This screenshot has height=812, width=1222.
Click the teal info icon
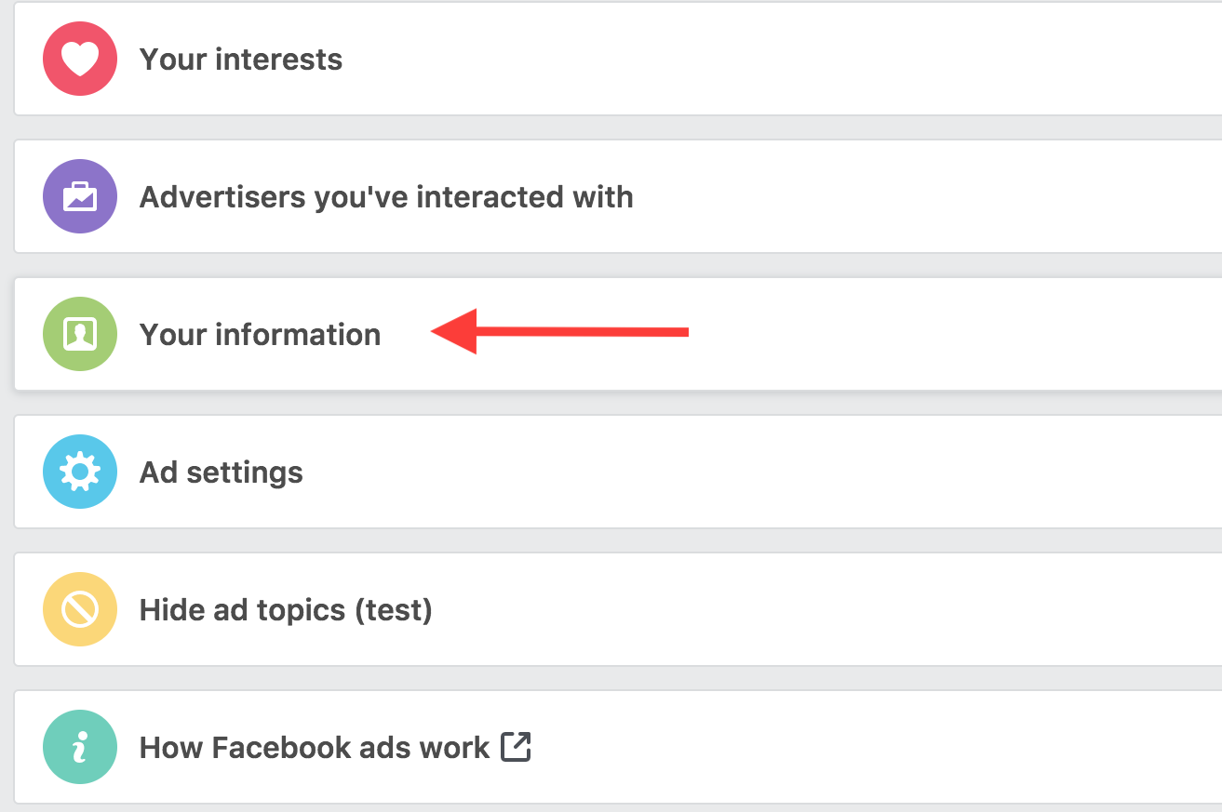pos(79,747)
